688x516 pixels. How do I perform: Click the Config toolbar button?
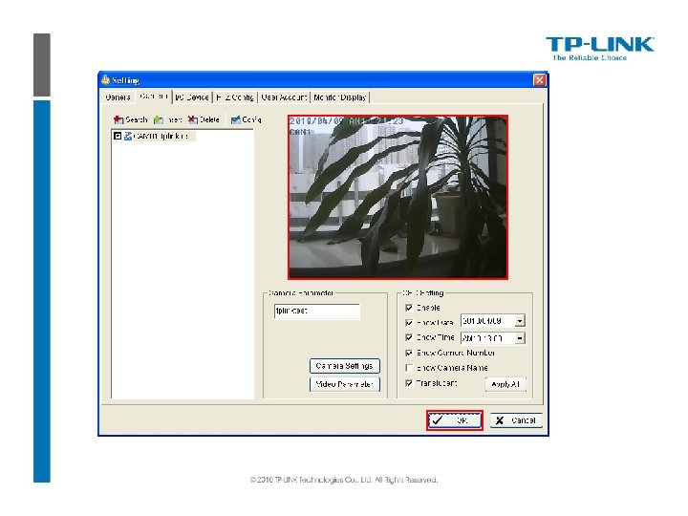click(247, 119)
